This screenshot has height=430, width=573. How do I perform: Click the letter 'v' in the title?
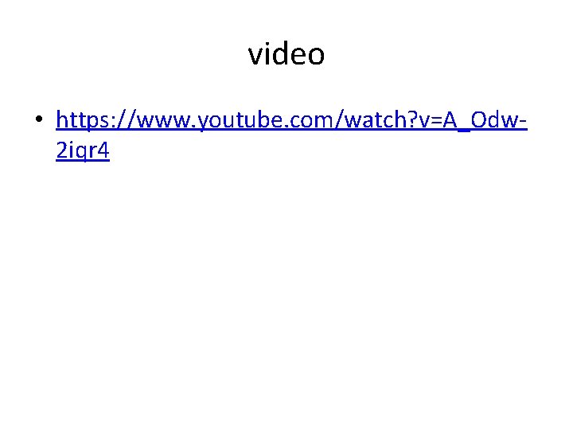click(255, 56)
